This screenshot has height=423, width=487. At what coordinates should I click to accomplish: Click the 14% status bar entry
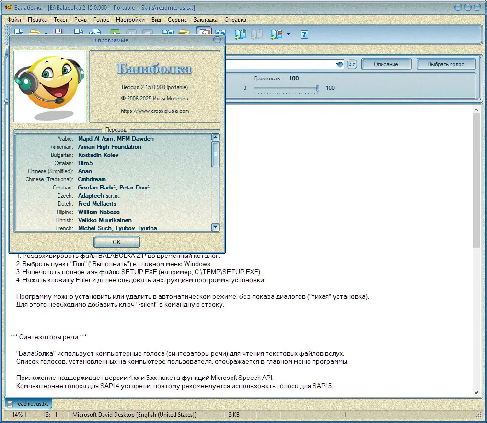pos(17,415)
